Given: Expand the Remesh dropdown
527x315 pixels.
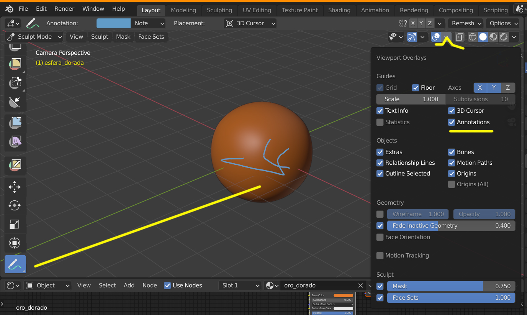Looking at the screenshot, I should (x=466, y=23).
